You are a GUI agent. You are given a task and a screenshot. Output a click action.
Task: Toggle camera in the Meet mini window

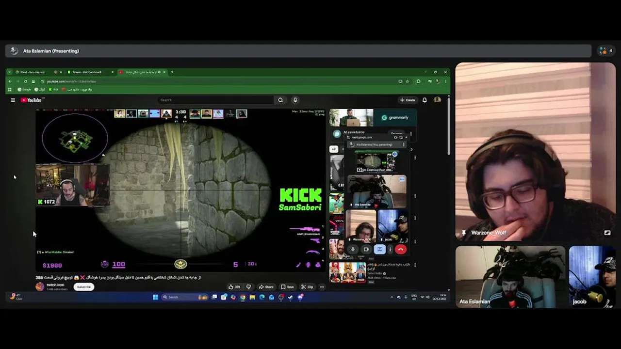(366, 249)
